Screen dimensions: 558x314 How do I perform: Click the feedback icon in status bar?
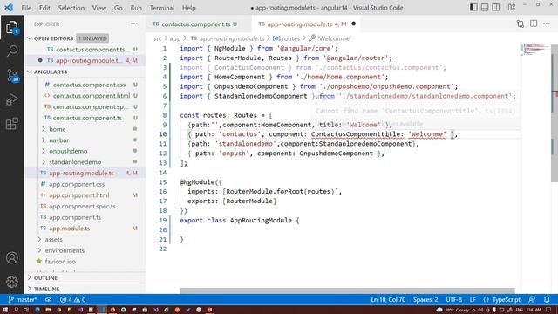532,300
